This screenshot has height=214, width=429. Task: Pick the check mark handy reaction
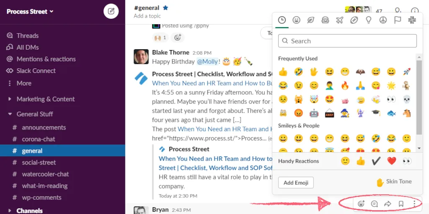376,161
